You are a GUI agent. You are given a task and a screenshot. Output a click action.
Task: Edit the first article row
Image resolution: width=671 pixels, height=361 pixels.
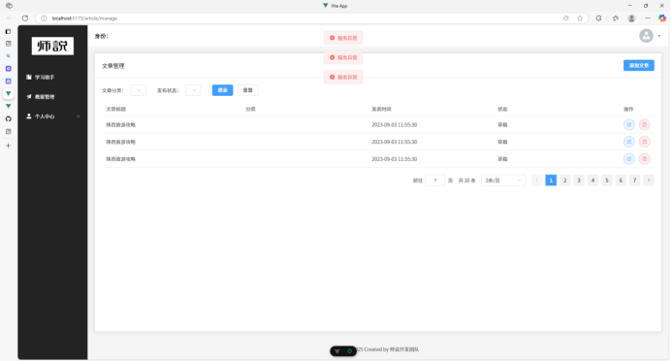point(628,124)
